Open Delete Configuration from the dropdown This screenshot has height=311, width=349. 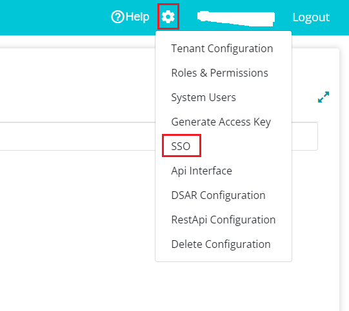pos(221,244)
